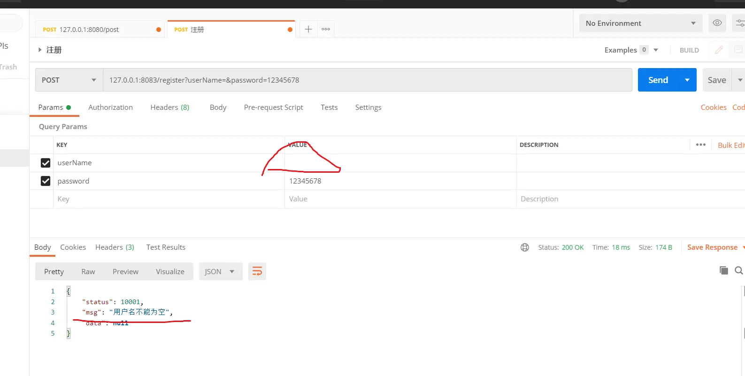
Task: Switch to the 127.0.0.1:8080/post request tab
Action: point(100,30)
